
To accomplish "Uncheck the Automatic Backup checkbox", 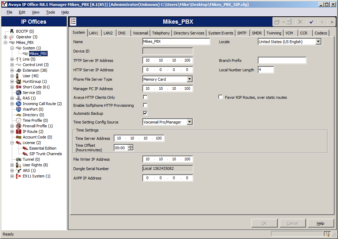I will tap(145, 113).
